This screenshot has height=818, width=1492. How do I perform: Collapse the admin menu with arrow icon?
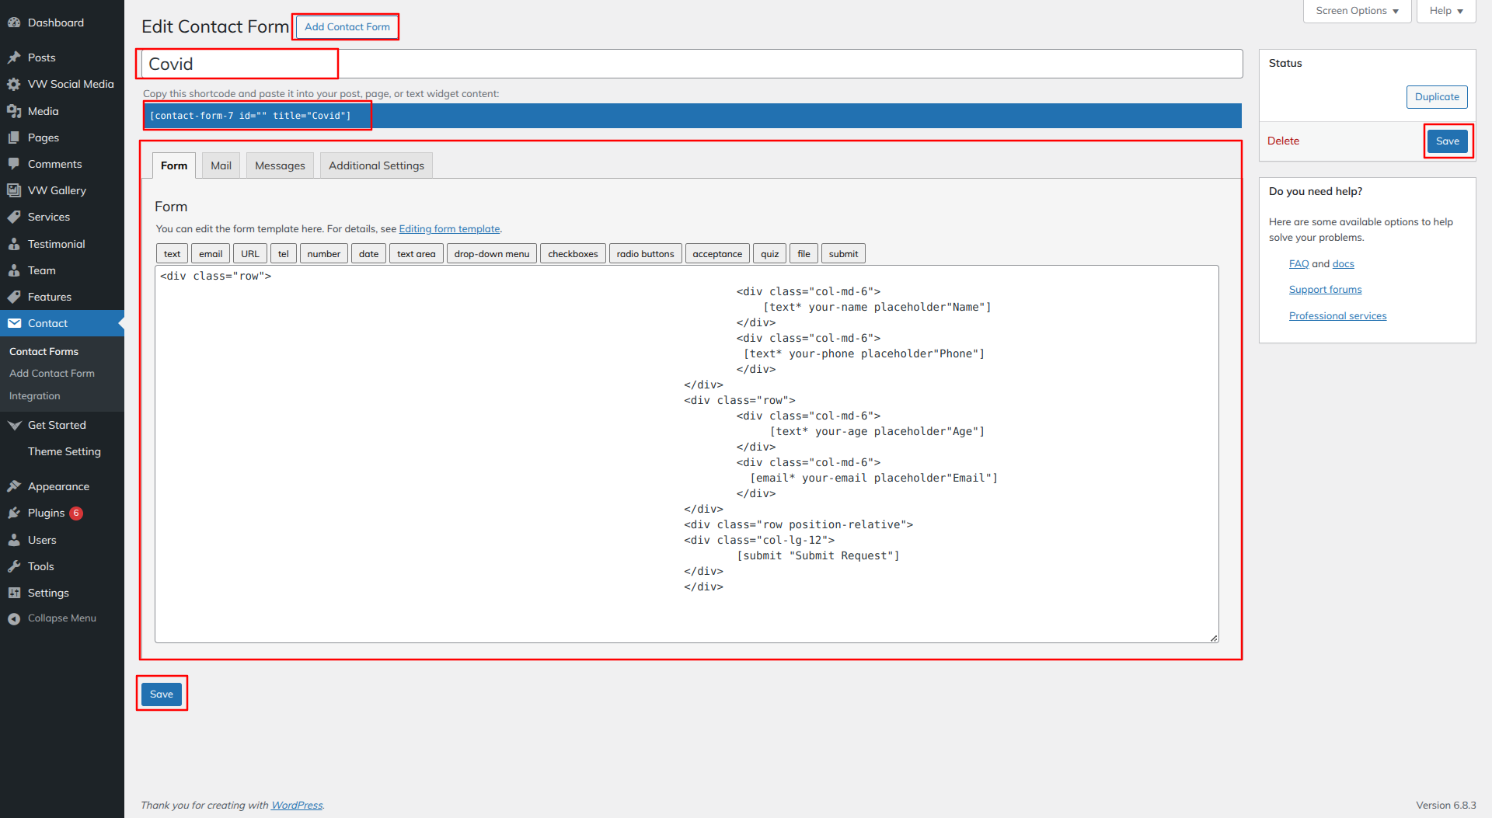click(14, 618)
